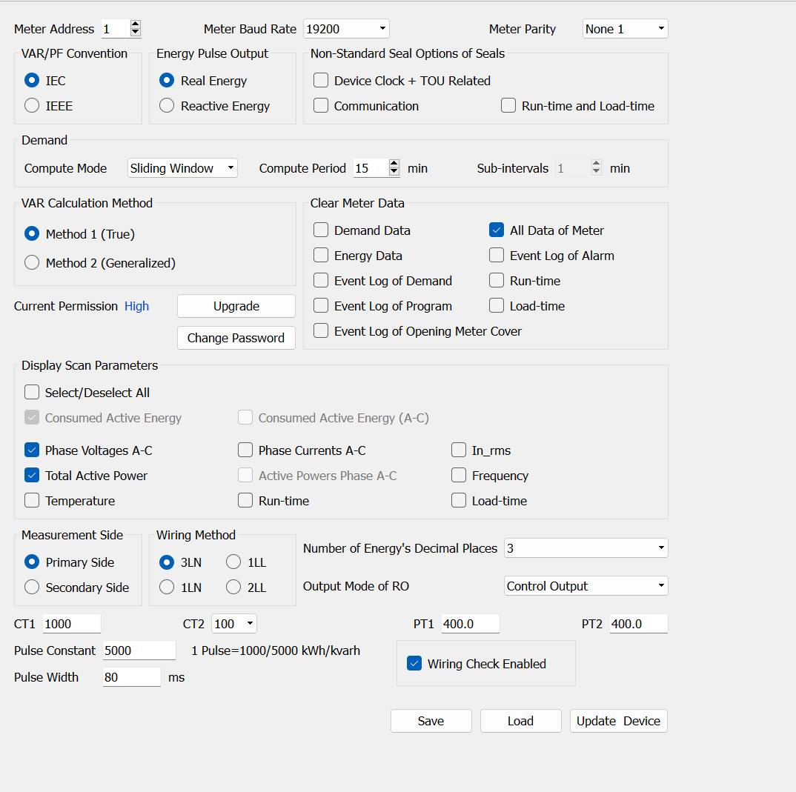Click Update Device button

(618, 721)
